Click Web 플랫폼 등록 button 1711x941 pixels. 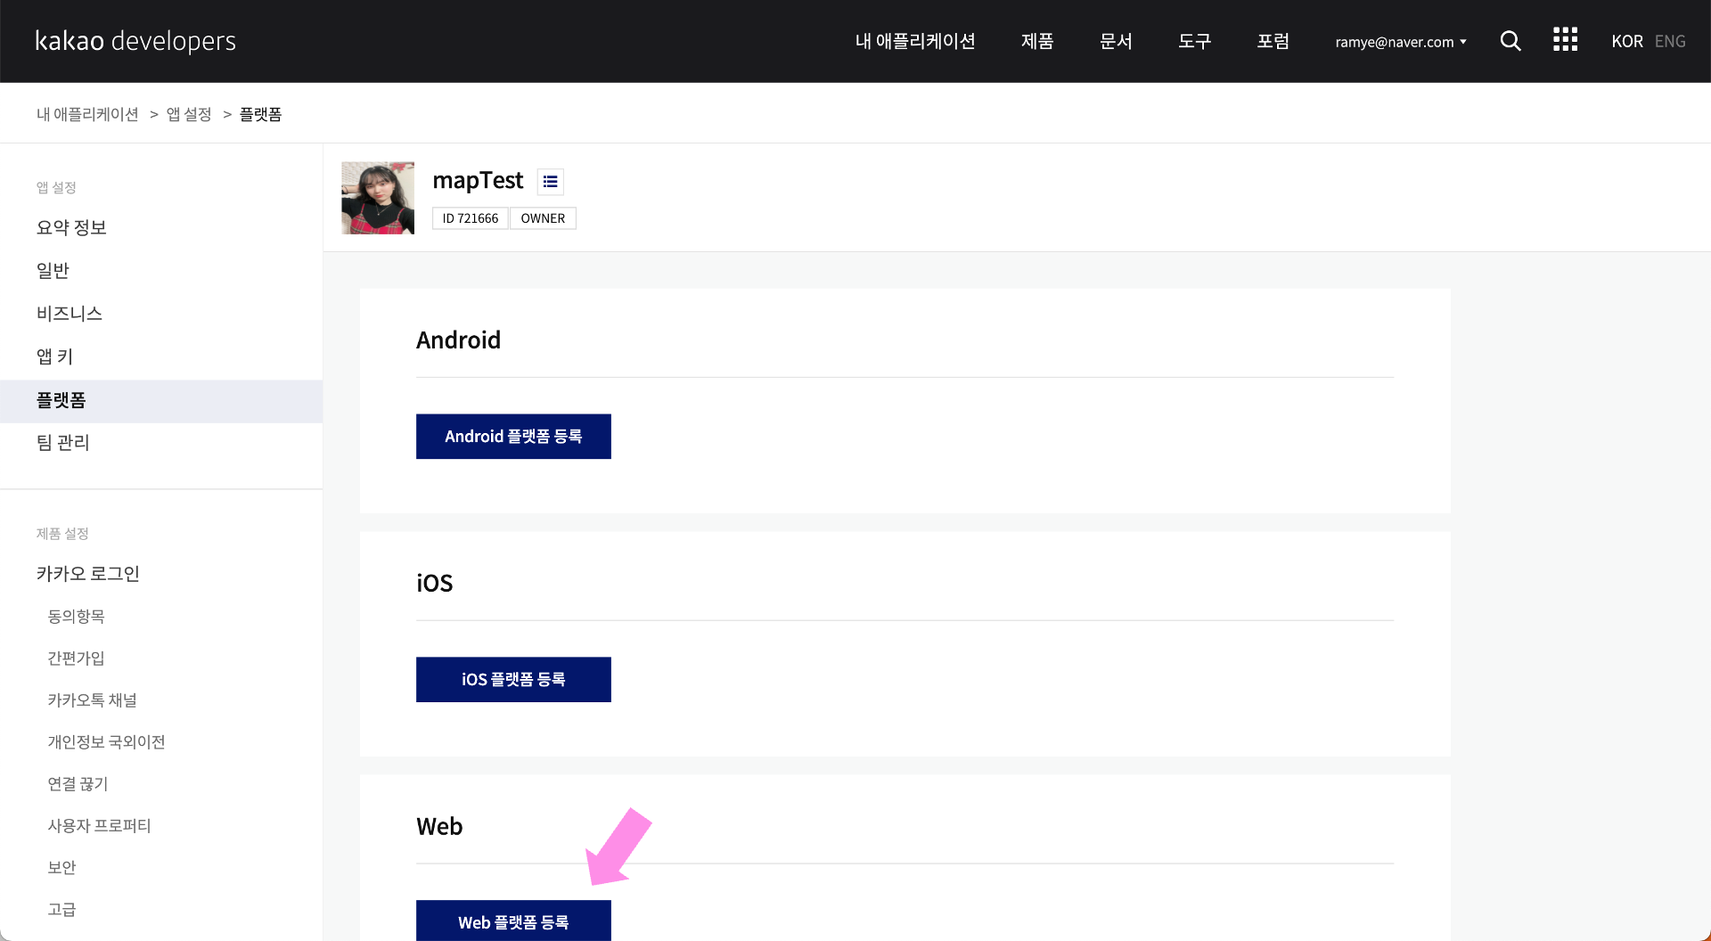[x=513, y=921]
